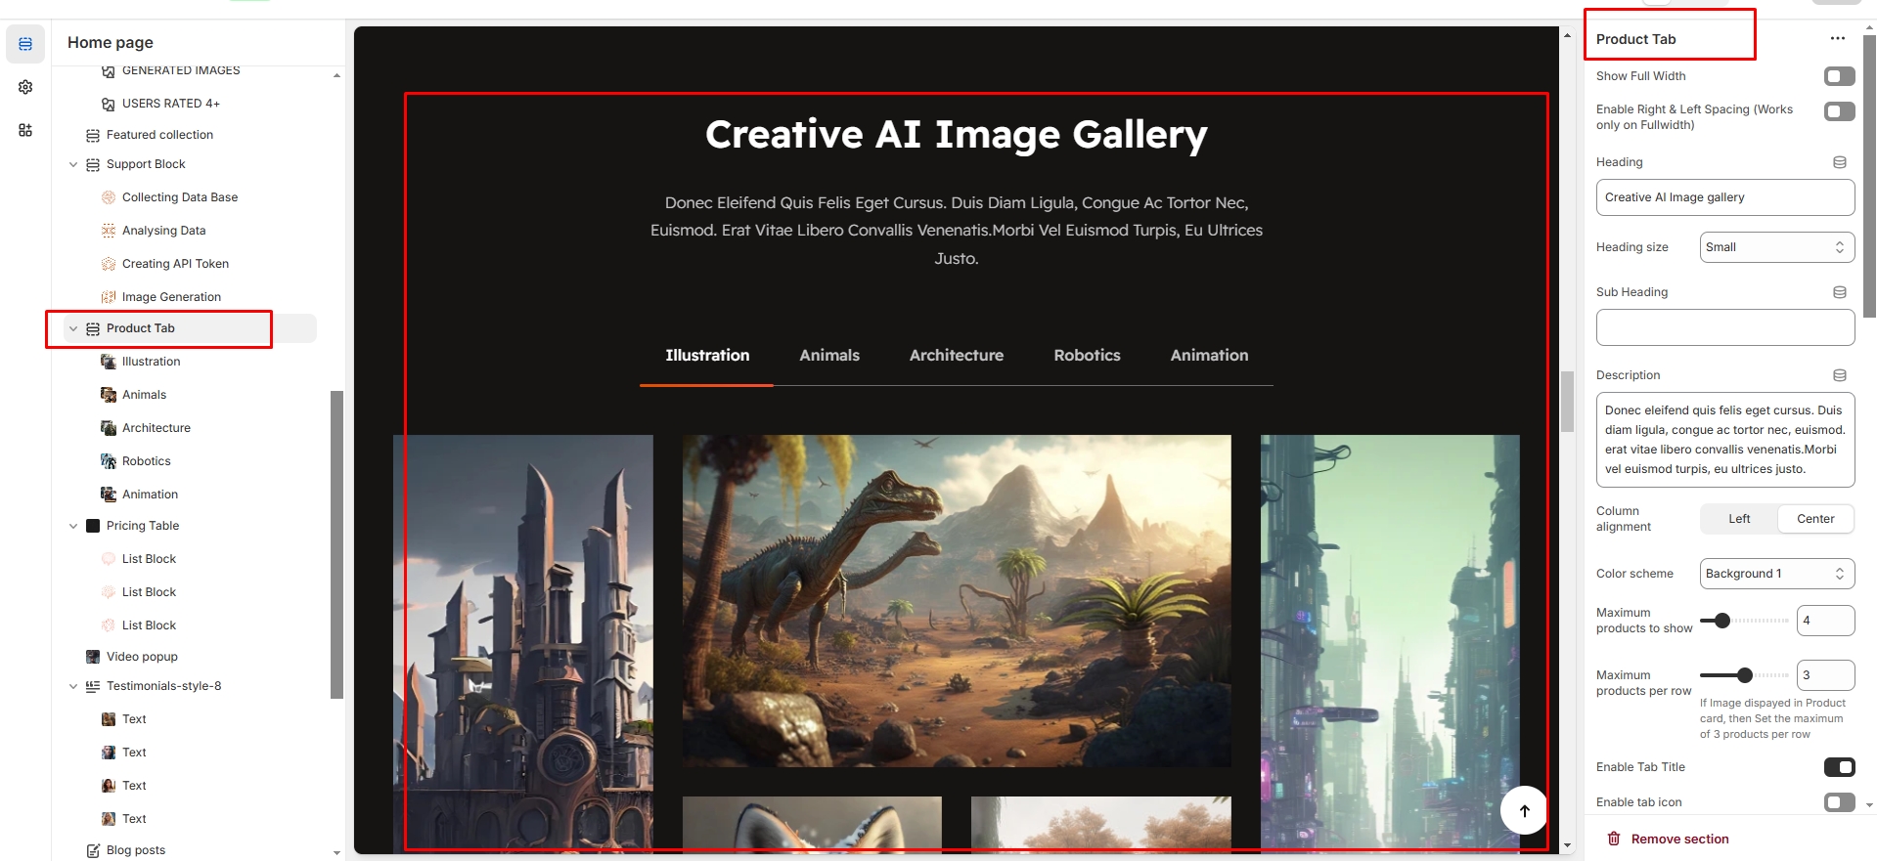This screenshot has height=861, width=1877.
Task: Switch to the Animals gallery tab
Action: [828, 356]
